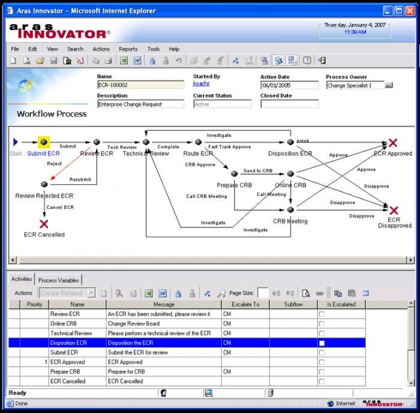Sort grid by Message column header
The height and width of the screenshot is (413, 420).
[x=164, y=304]
